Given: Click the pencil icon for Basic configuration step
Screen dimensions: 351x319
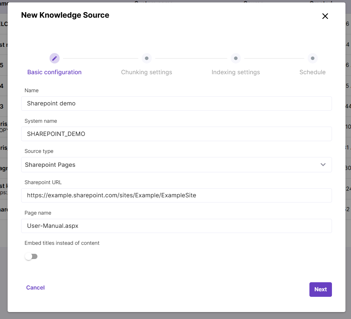Looking at the screenshot, I should click(x=54, y=58).
